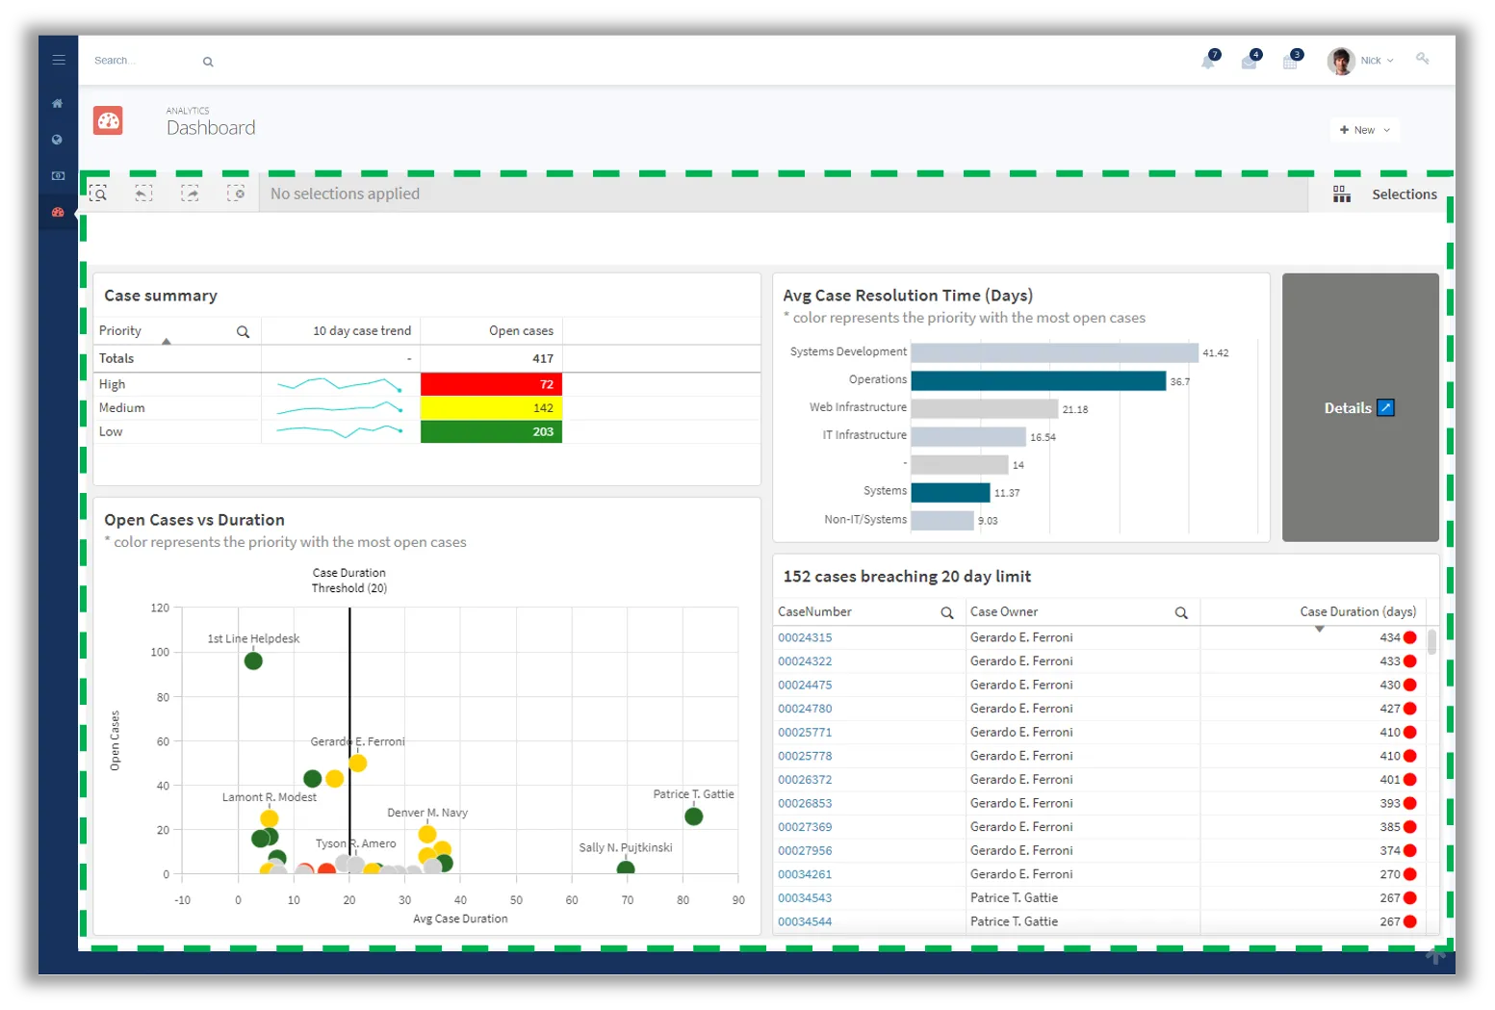Open case 00024315 from the breach table
The height and width of the screenshot is (1010, 1495).
pyautogui.click(x=805, y=637)
